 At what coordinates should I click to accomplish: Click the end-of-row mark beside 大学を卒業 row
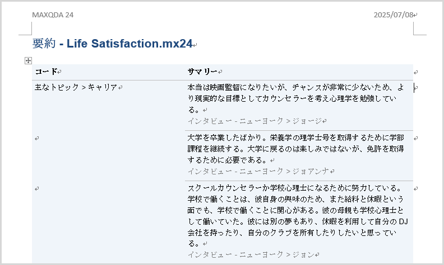(415, 139)
